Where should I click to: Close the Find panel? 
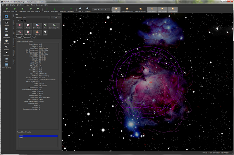tap(61, 14)
